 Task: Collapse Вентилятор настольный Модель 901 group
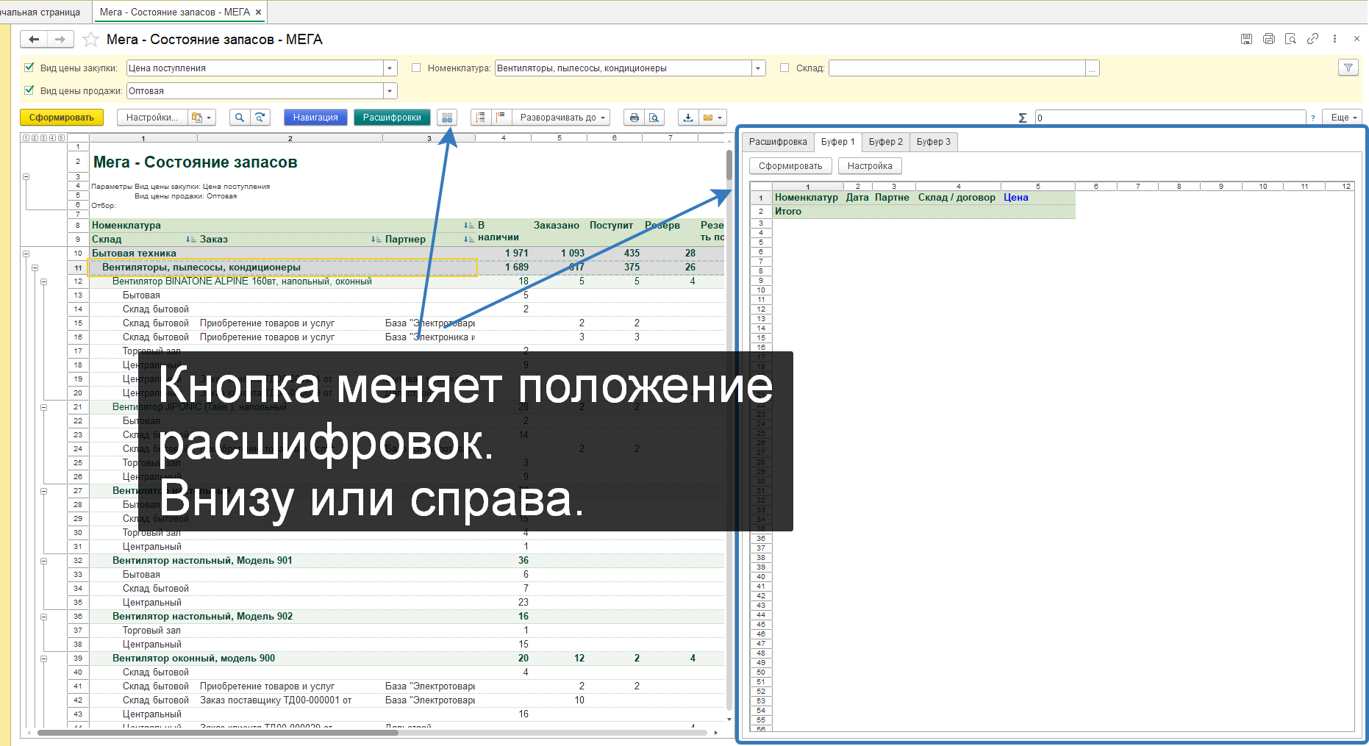44,561
